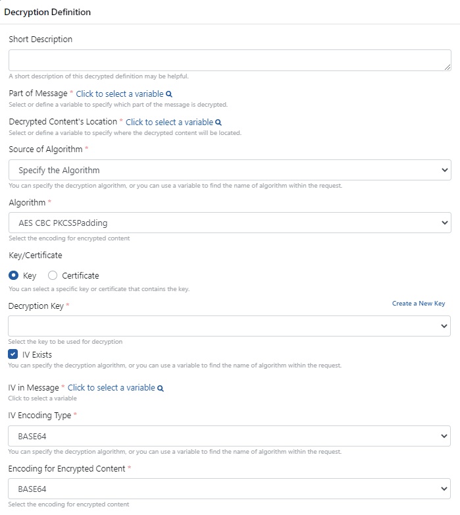Open the Source of Algorithm dropdown
460x515 pixels.
click(x=230, y=170)
